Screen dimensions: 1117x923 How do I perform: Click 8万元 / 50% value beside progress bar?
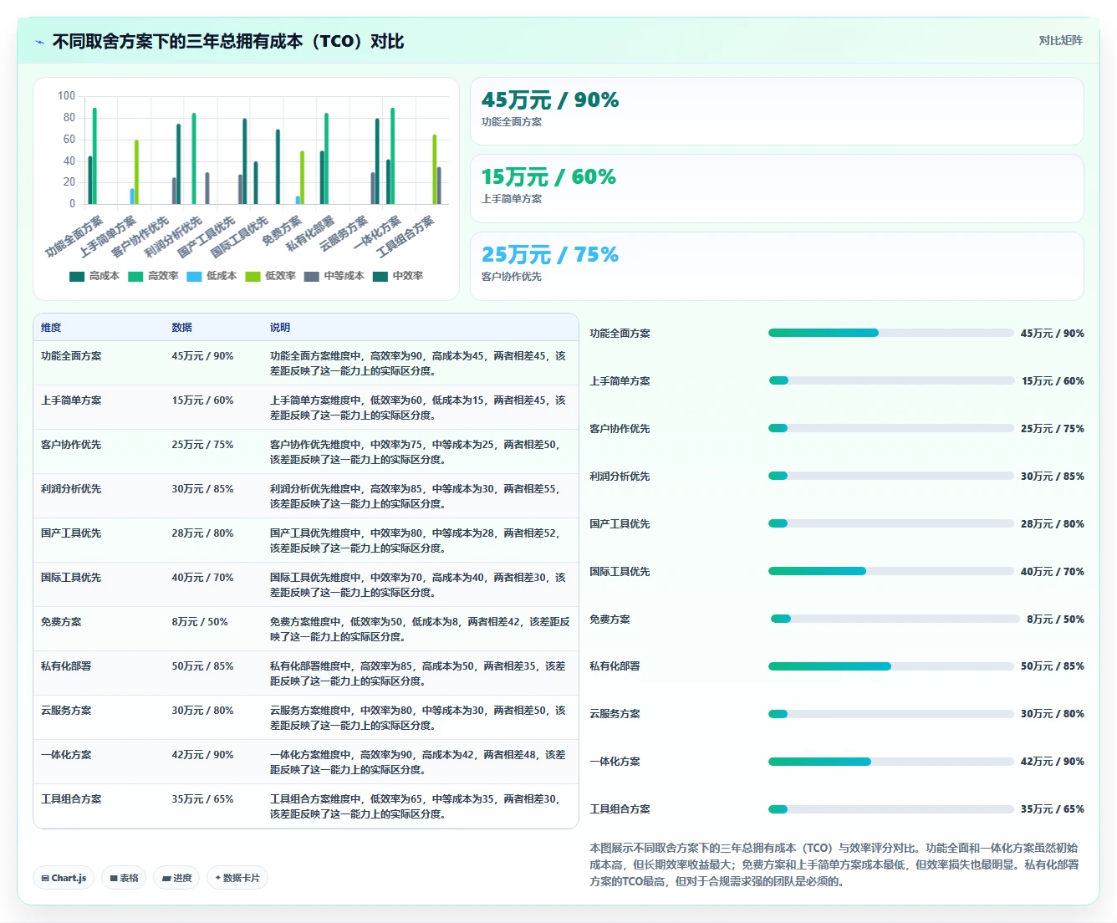1055,620
